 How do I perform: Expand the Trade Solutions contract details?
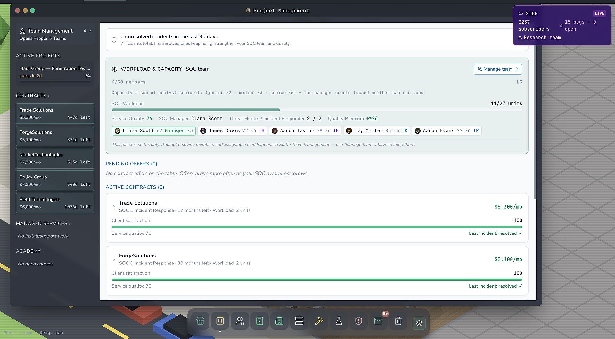point(114,207)
